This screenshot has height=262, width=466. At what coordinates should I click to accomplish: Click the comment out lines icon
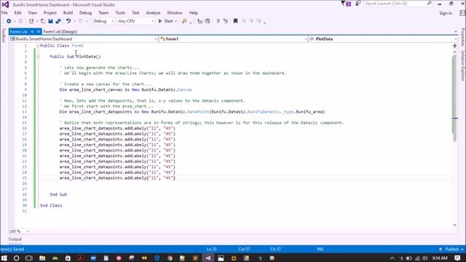tap(218, 21)
